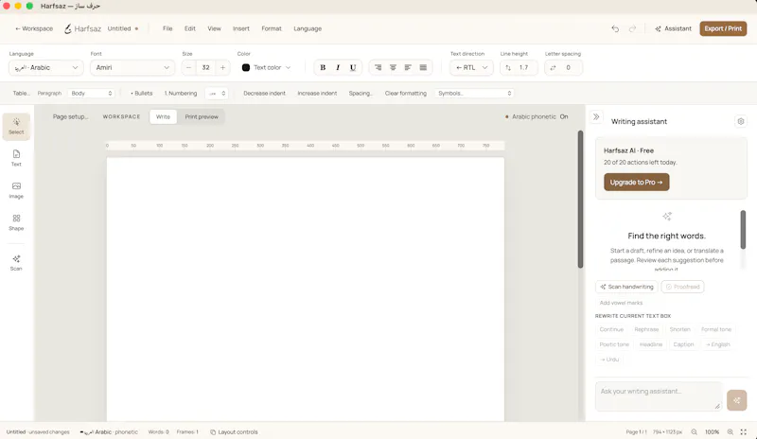Open Writing assistant settings gear

[741, 121]
